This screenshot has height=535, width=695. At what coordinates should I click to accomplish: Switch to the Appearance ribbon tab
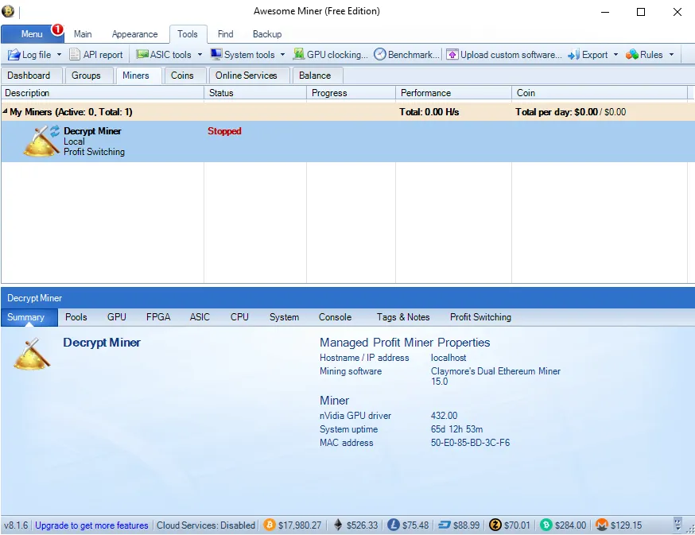tap(134, 33)
